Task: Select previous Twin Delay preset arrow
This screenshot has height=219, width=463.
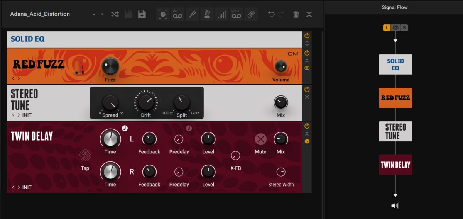Action: 13,187
